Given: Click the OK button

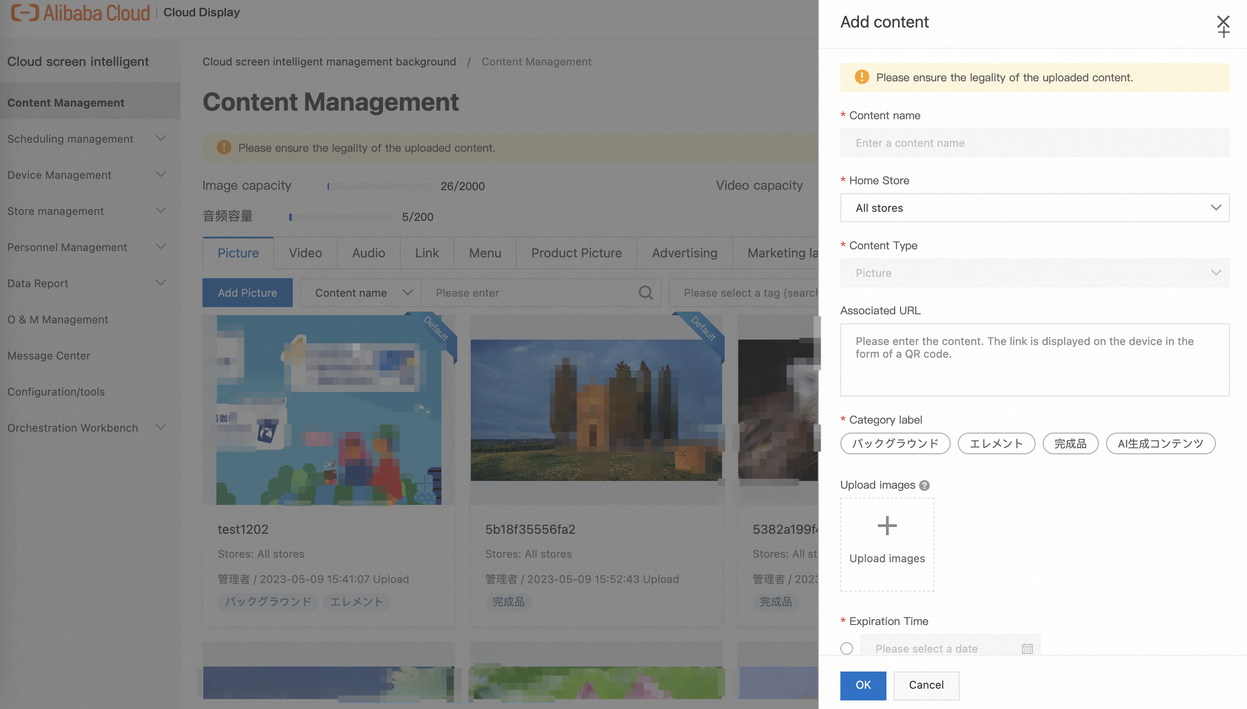Looking at the screenshot, I should click(x=863, y=685).
